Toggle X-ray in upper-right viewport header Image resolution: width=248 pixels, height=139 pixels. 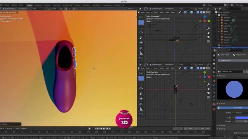pyautogui.click(x=198, y=12)
